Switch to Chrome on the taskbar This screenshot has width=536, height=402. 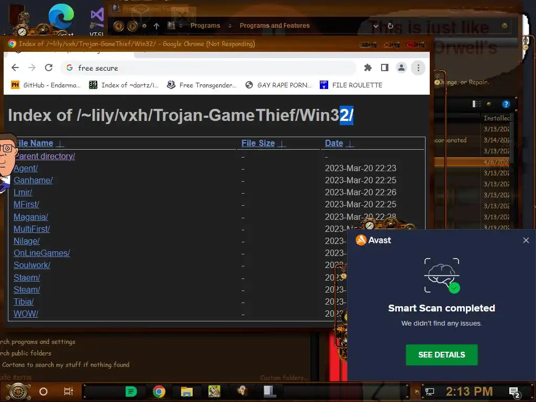coord(159,392)
